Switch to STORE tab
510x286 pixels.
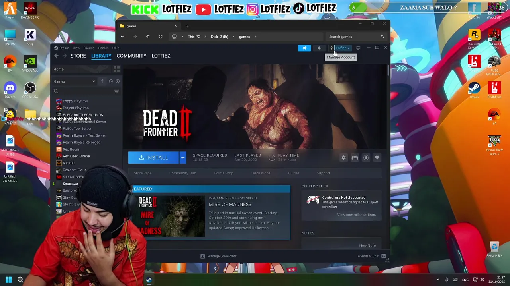click(x=78, y=56)
